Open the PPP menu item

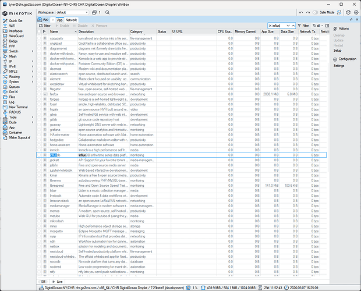(12, 46)
